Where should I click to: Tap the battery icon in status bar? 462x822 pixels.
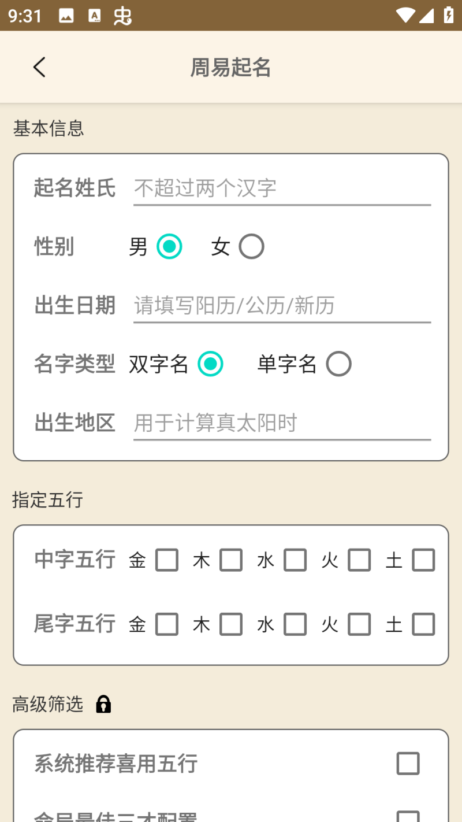(x=448, y=15)
